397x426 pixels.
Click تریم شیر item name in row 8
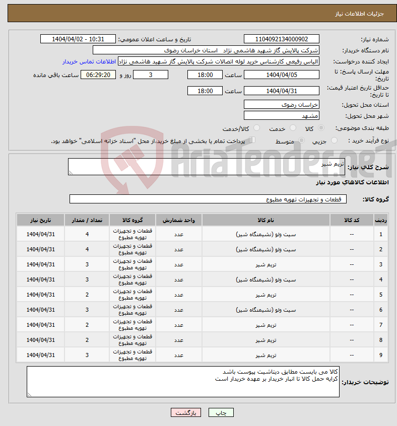tap(266, 340)
